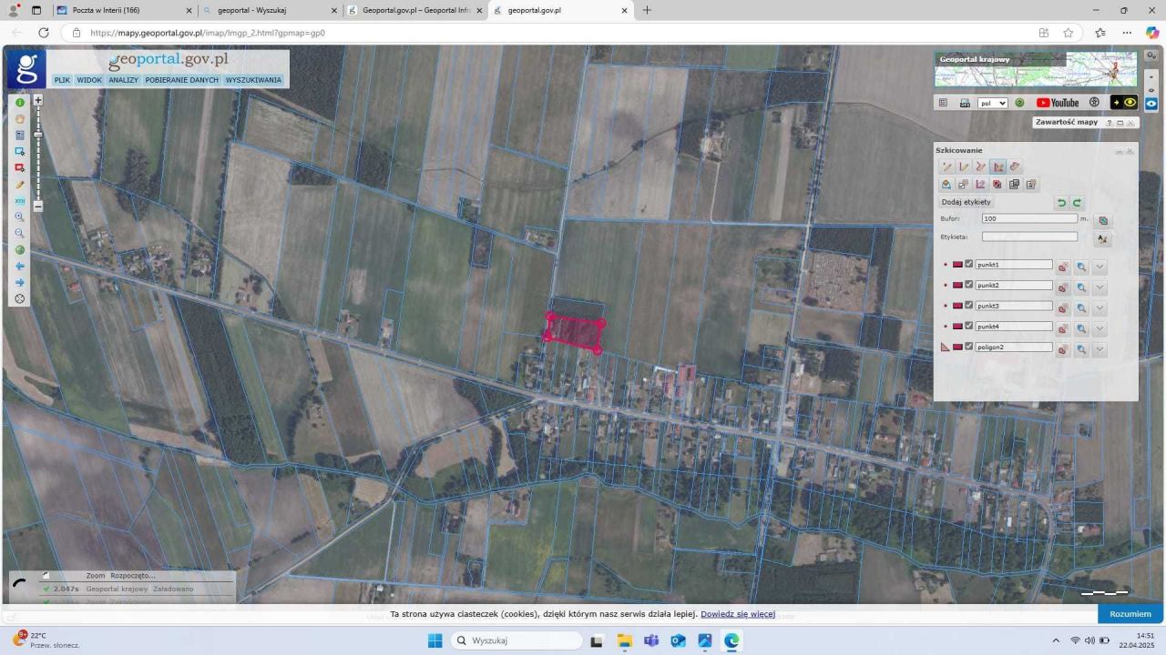Screen dimensions: 1166x655
Task: Activate the zoom in magnifier tool
Action: (20, 217)
